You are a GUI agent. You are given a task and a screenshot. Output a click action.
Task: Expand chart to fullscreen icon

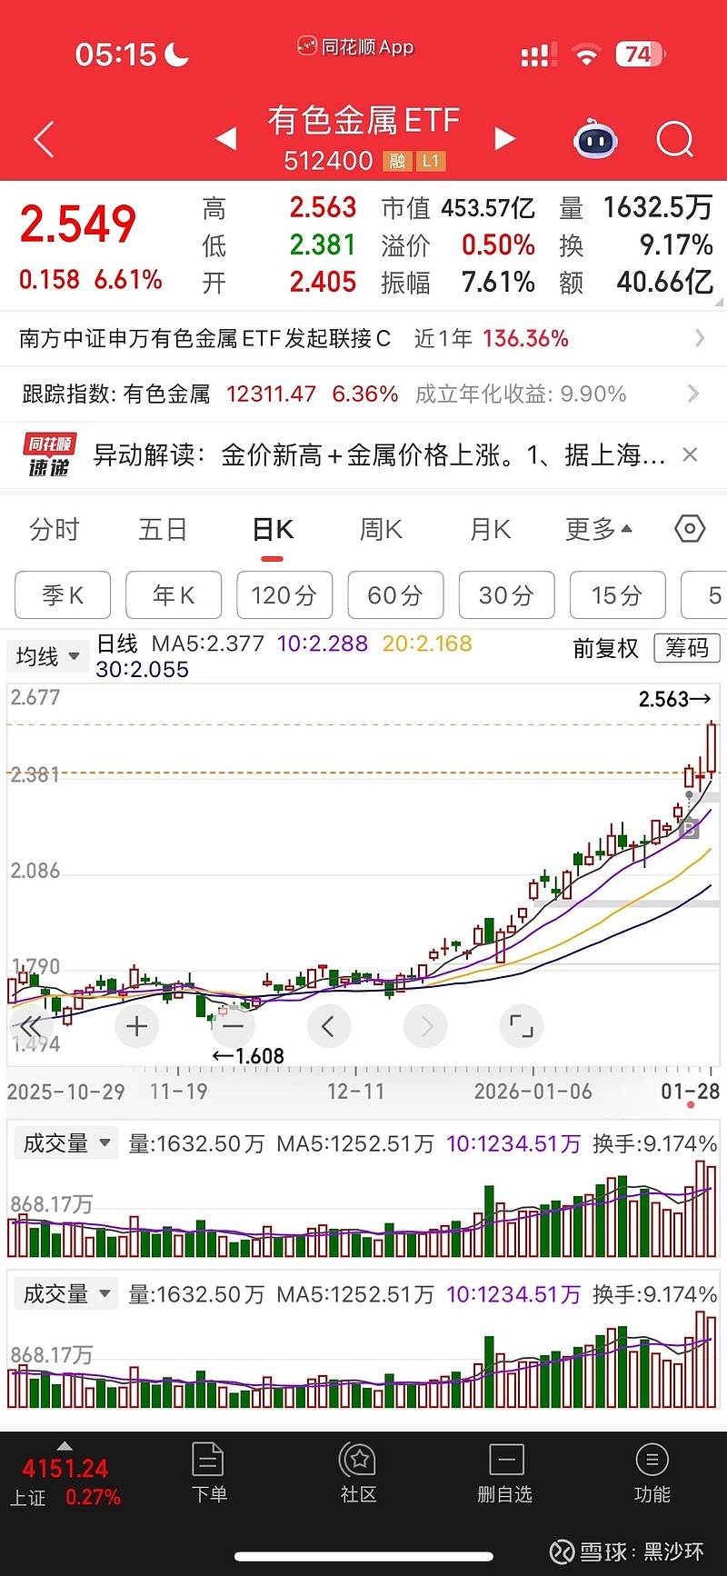522,1027
